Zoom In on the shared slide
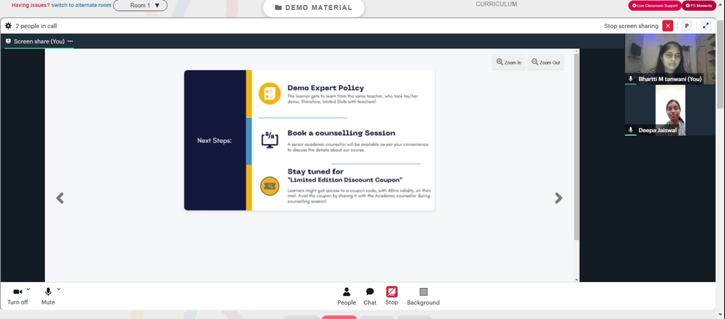 [509, 62]
